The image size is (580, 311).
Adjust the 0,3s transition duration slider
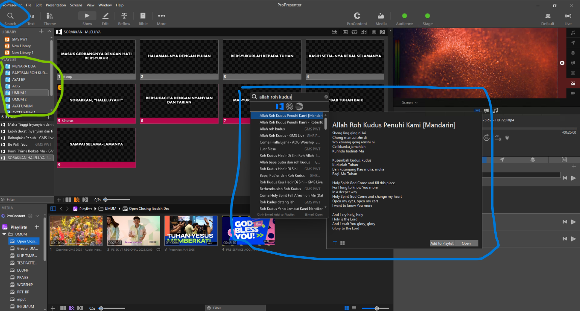pyautogui.click(x=106, y=200)
